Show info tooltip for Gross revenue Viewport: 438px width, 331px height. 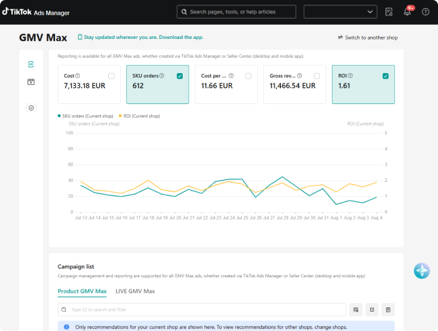(x=300, y=76)
